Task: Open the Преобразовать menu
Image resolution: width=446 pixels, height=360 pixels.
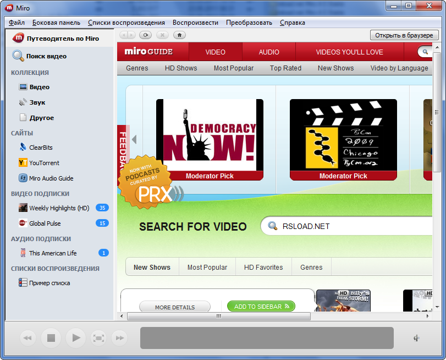Action: click(x=249, y=23)
